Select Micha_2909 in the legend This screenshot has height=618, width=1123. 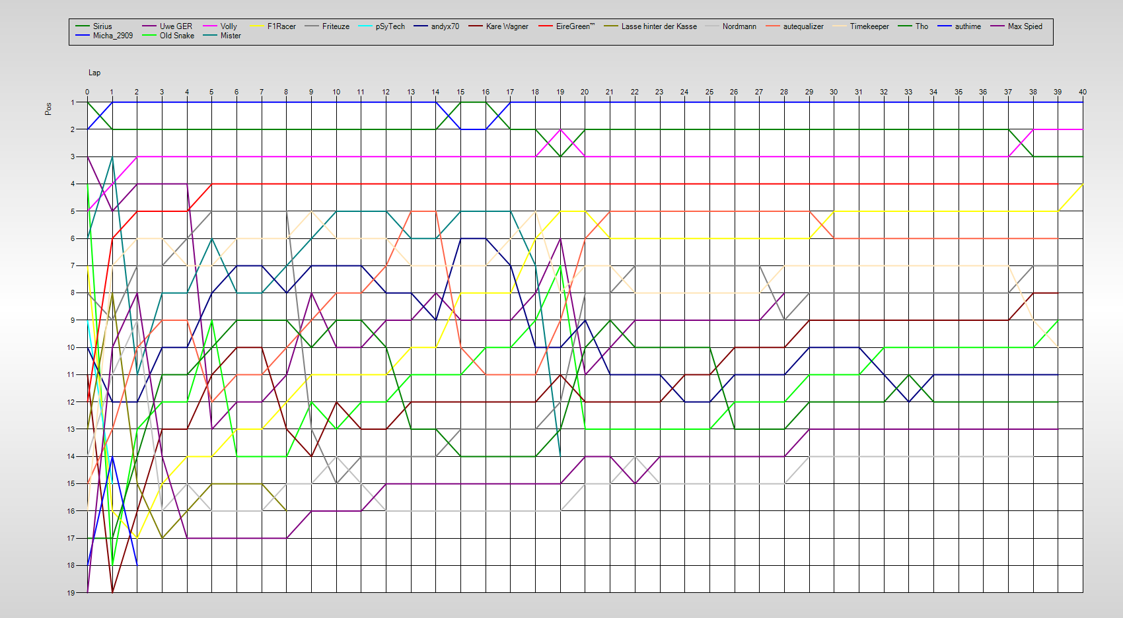pyautogui.click(x=112, y=36)
